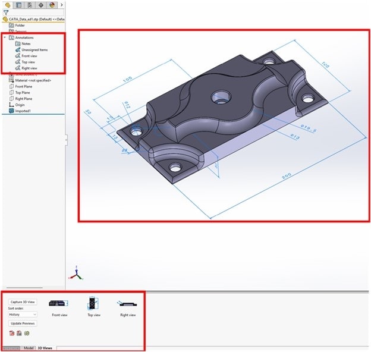Click the Publish to 3D PDF icon

[12, 334]
